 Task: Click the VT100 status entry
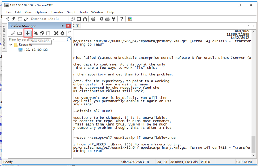205,162
